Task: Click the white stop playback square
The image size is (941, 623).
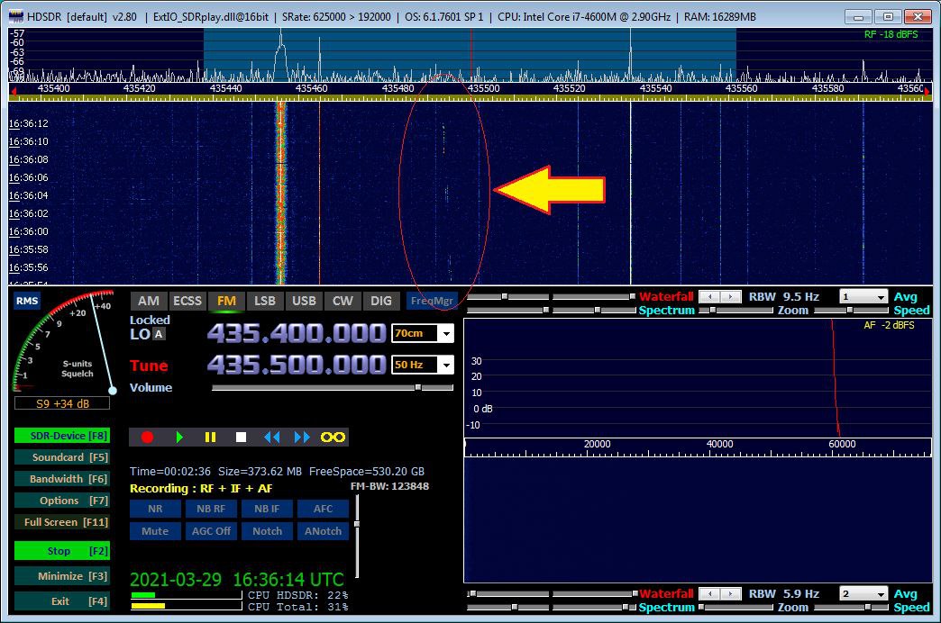Action: click(241, 437)
